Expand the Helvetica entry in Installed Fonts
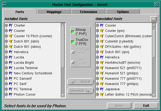This screenshot has width=161, height=111. pyautogui.click(x=6, y=52)
